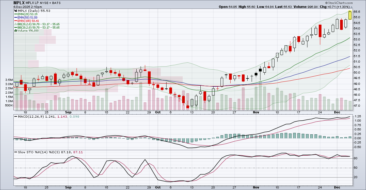
Task: Click the volume bars icon beside Volume 996,880
Action: coord(16,31)
